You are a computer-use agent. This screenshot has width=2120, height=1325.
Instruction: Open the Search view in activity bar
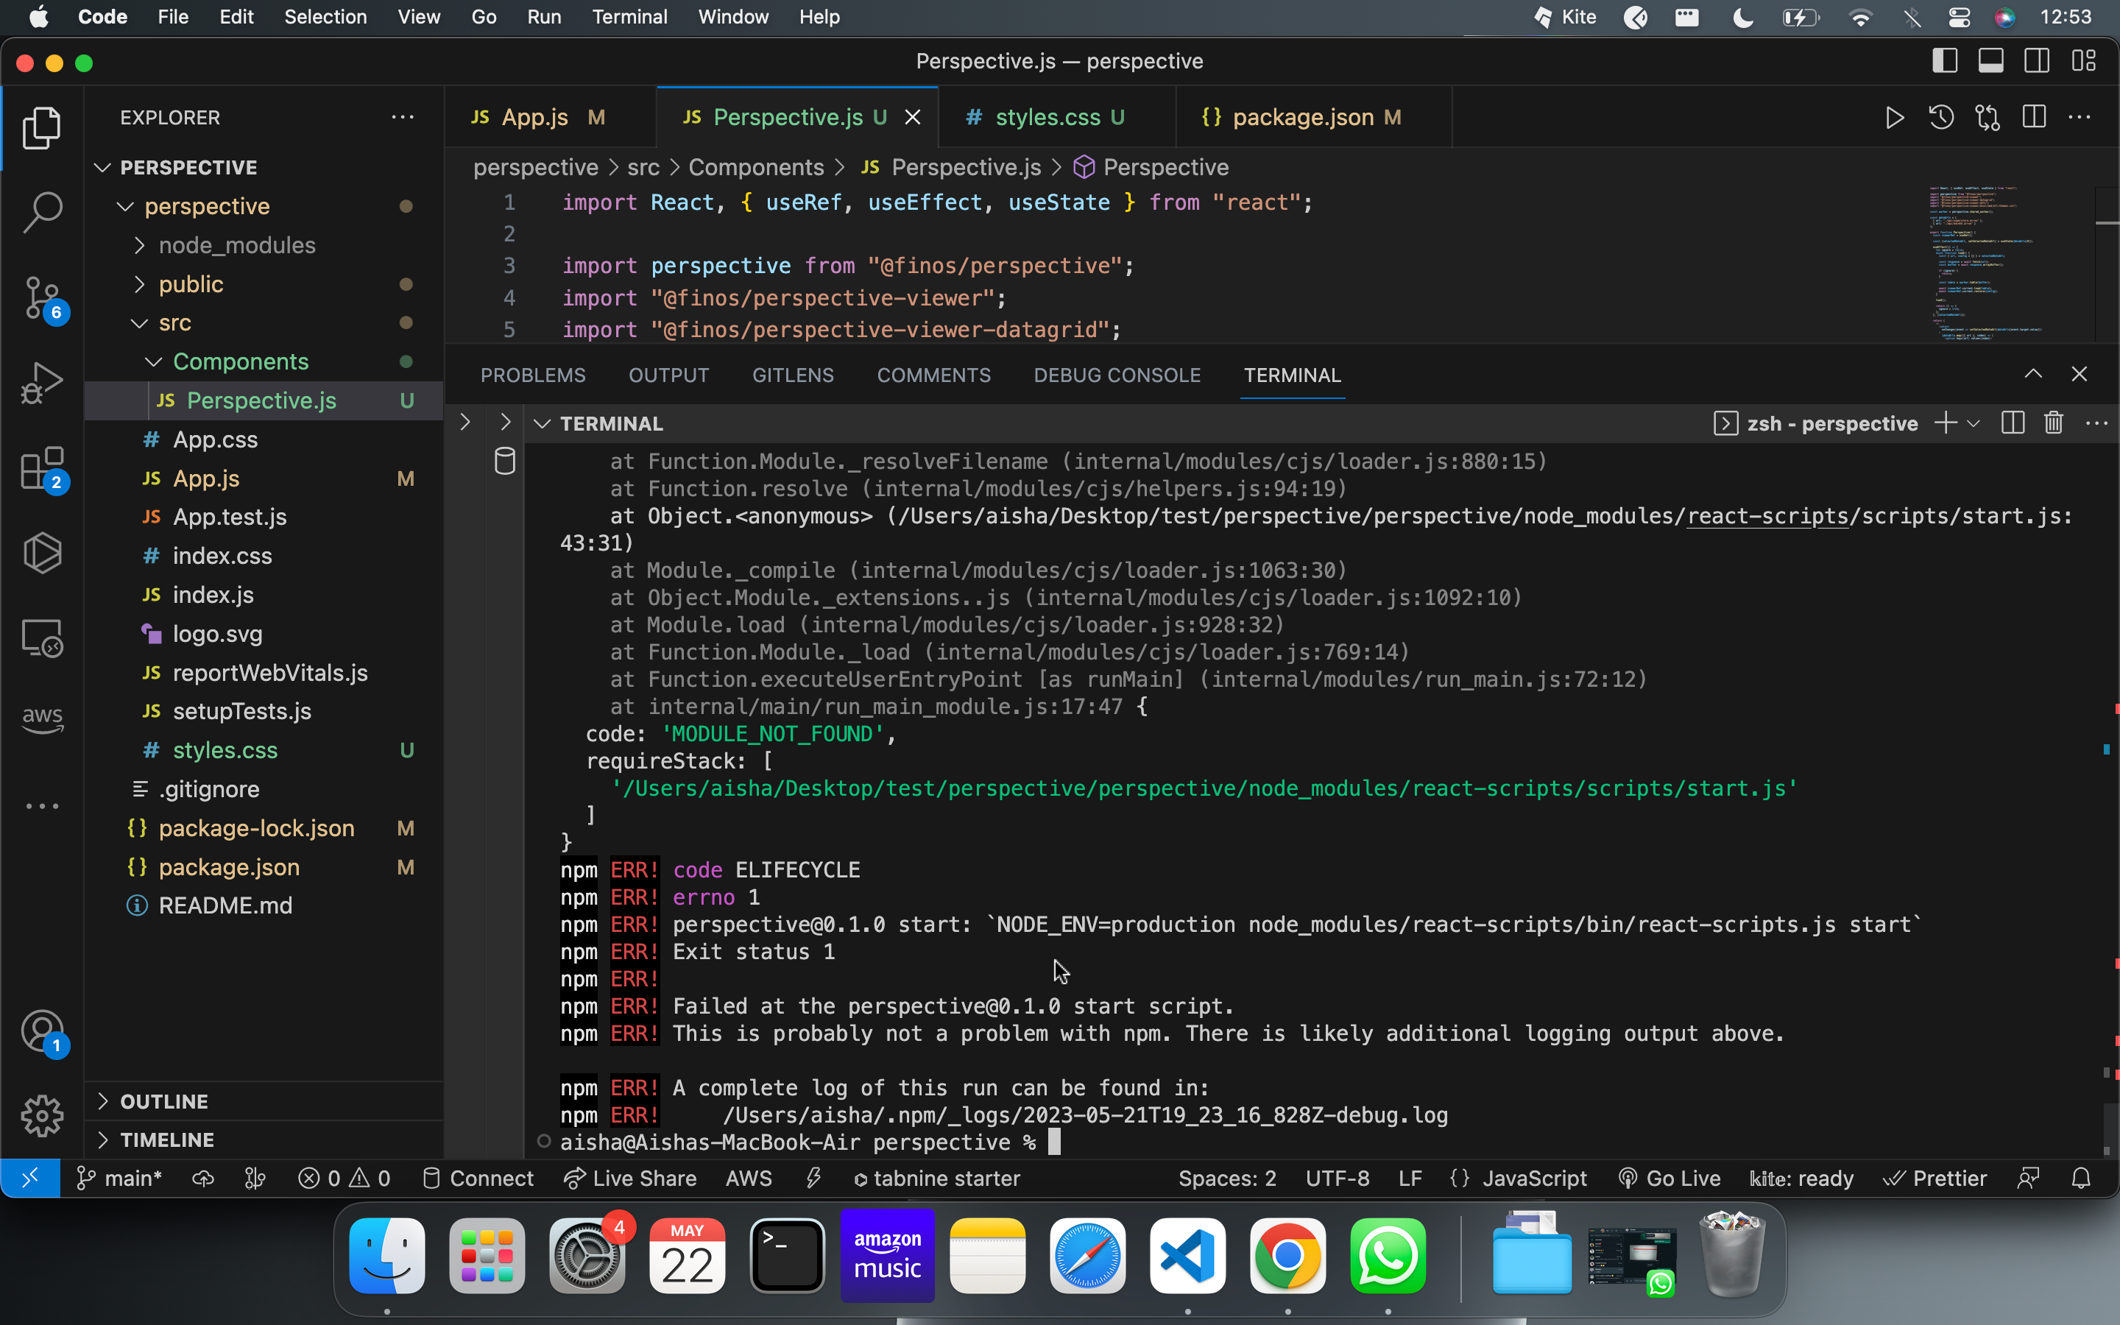pyautogui.click(x=41, y=211)
